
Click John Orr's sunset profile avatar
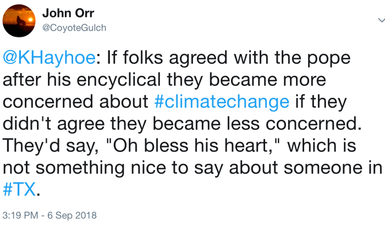(x=19, y=20)
